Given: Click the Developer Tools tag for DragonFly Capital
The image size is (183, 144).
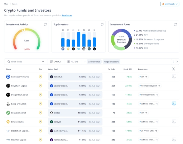Looking at the screenshot, I should tap(149, 95).
